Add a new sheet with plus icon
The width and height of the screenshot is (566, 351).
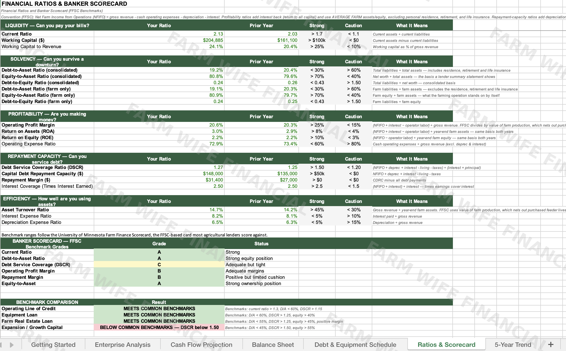pos(551,344)
